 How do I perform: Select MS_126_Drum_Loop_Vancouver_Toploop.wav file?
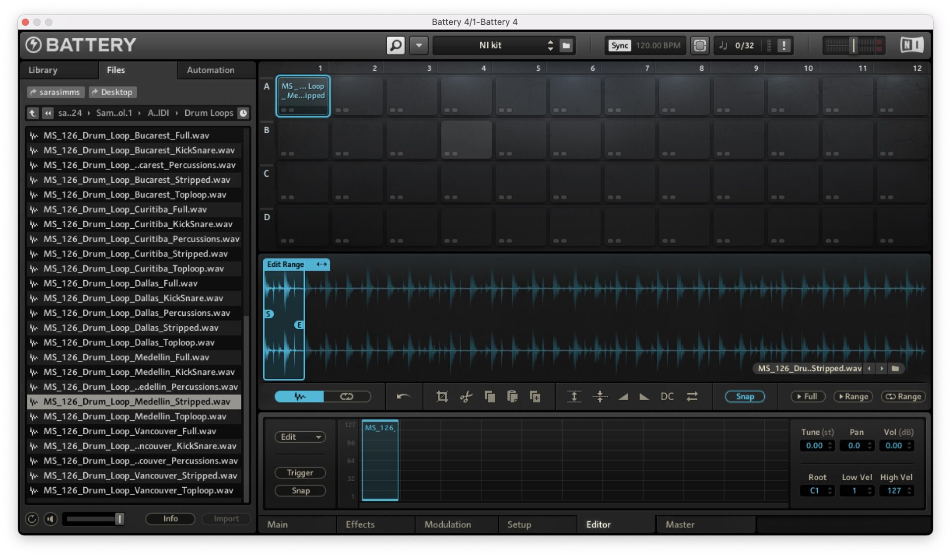point(134,490)
